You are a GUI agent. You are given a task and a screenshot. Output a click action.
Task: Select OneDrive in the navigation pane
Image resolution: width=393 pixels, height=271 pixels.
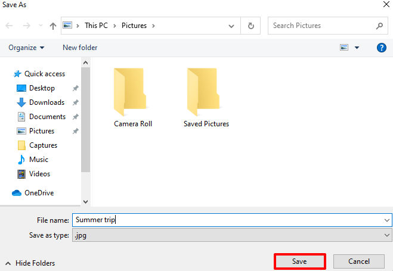(39, 193)
